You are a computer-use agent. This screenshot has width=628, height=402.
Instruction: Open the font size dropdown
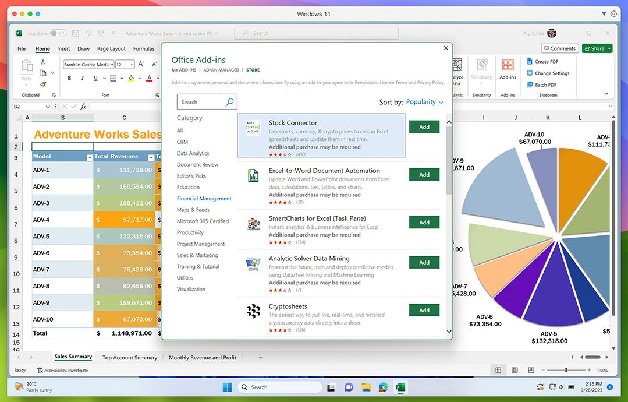pos(131,64)
